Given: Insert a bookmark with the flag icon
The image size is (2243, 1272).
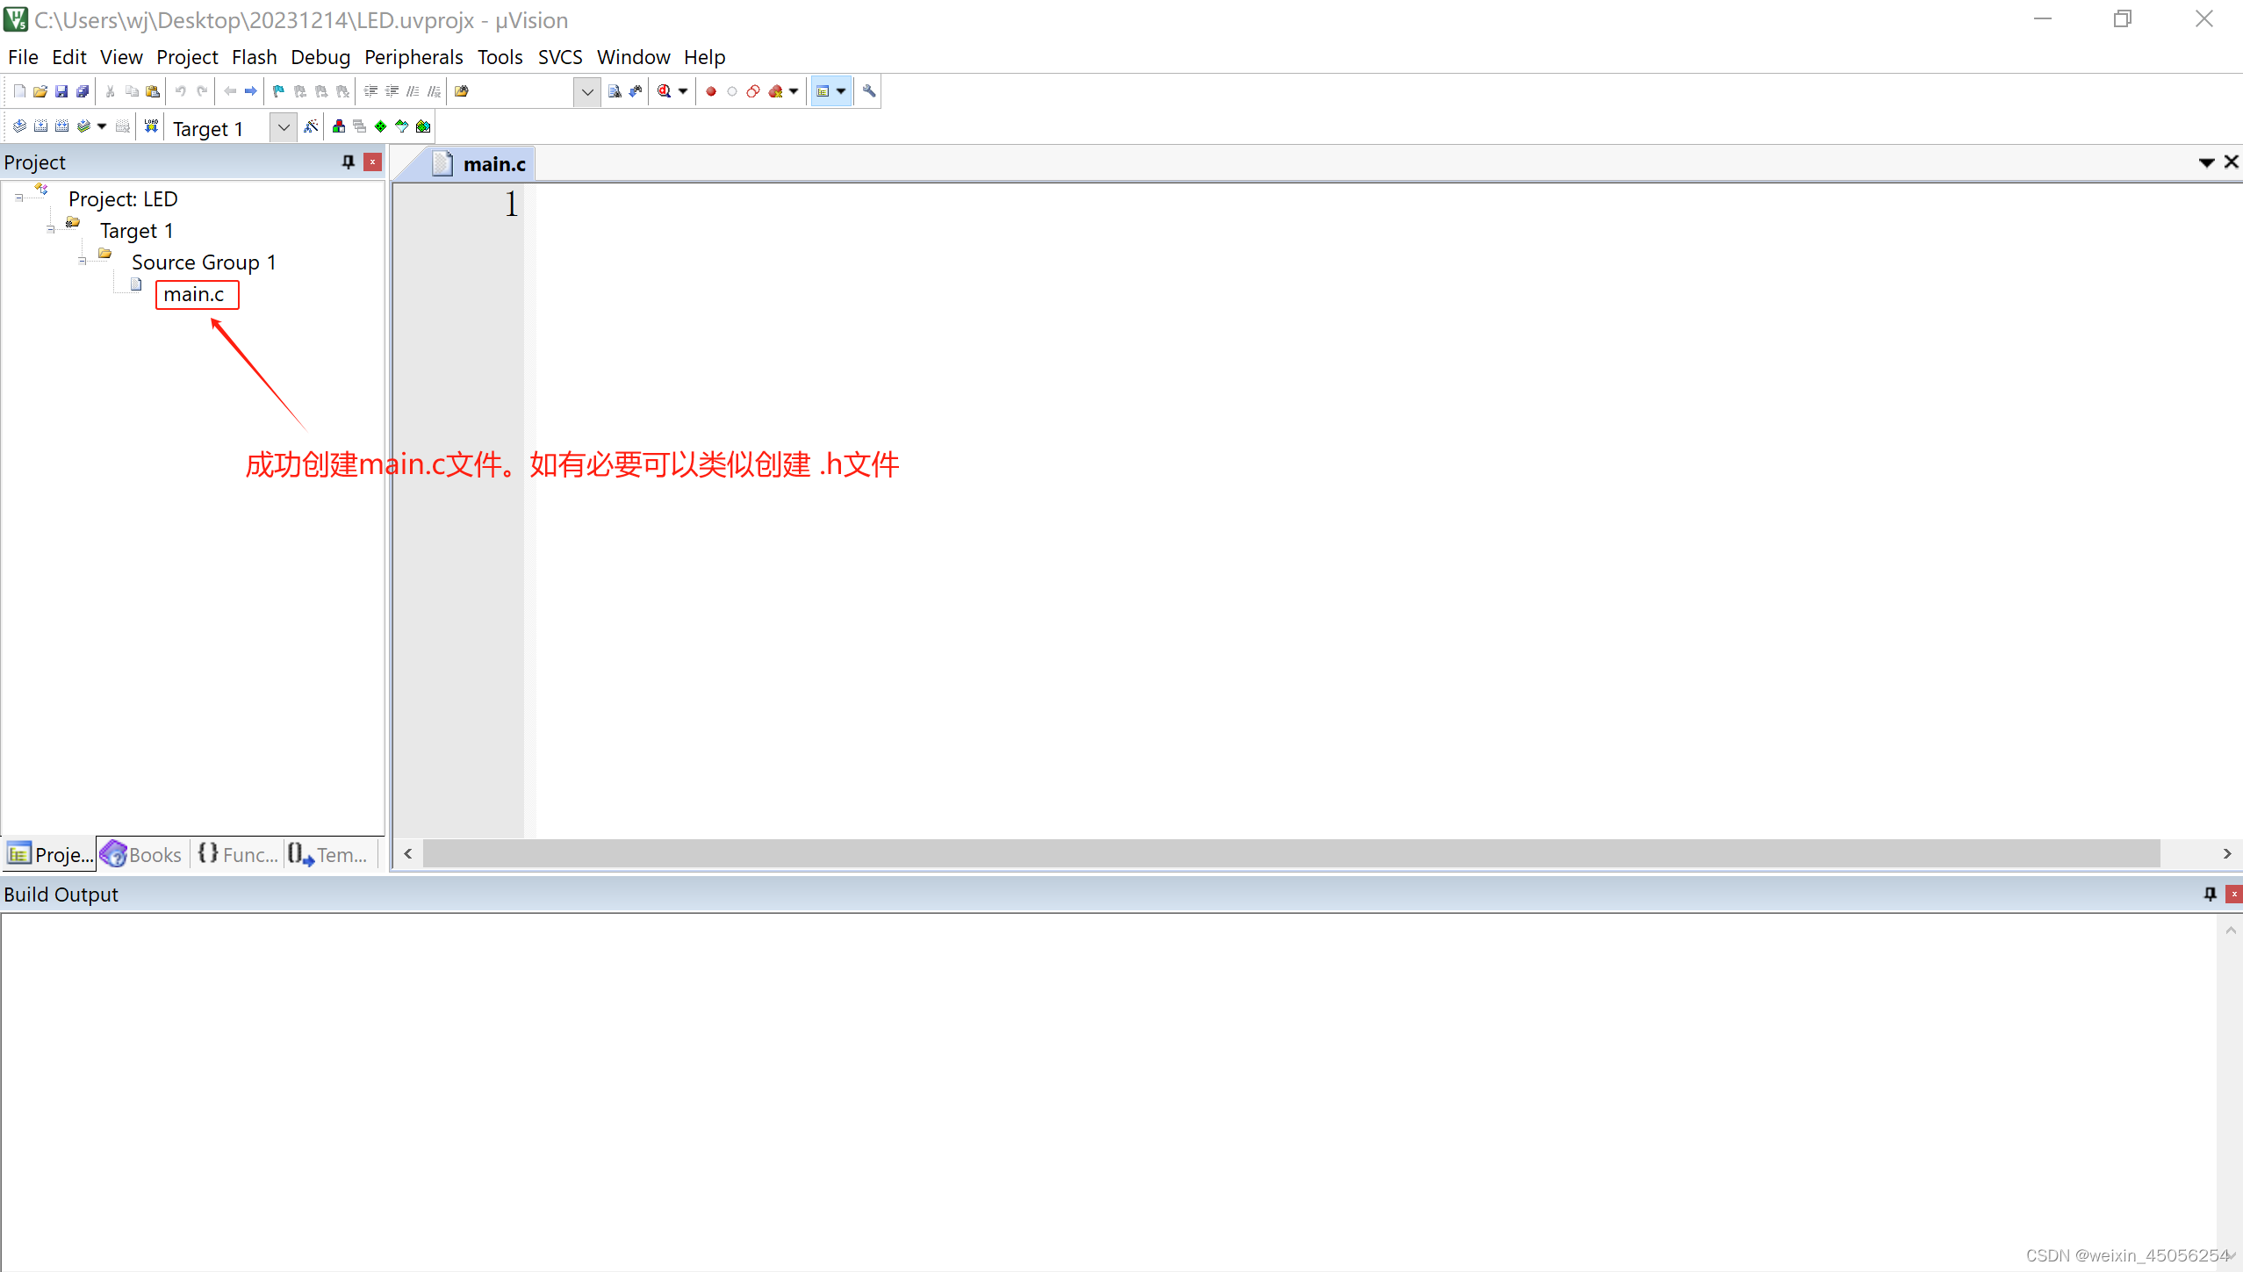Looking at the screenshot, I should point(279,91).
